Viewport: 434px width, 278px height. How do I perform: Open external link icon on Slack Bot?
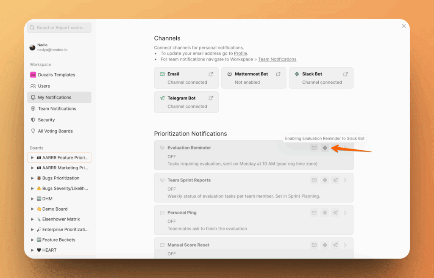[x=345, y=74]
